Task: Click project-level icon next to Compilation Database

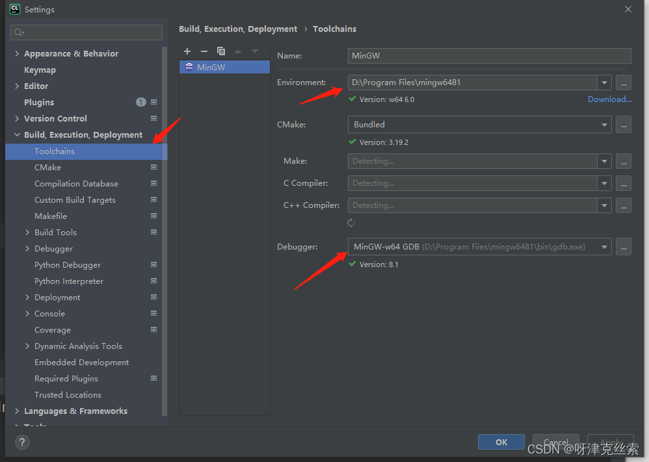Action: point(154,183)
